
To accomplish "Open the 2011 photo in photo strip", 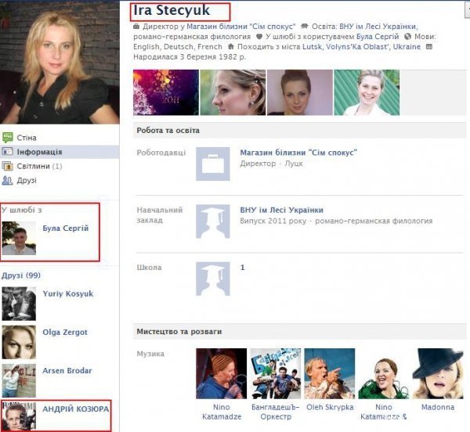I will [164, 93].
